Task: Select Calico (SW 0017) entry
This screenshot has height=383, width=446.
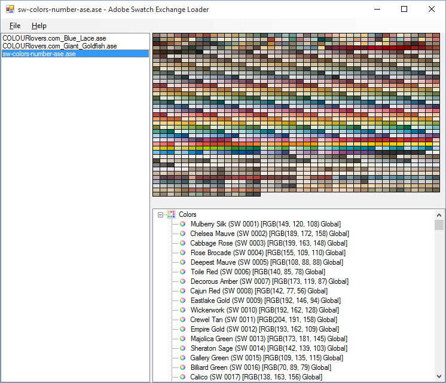Action: click(x=256, y=377)
